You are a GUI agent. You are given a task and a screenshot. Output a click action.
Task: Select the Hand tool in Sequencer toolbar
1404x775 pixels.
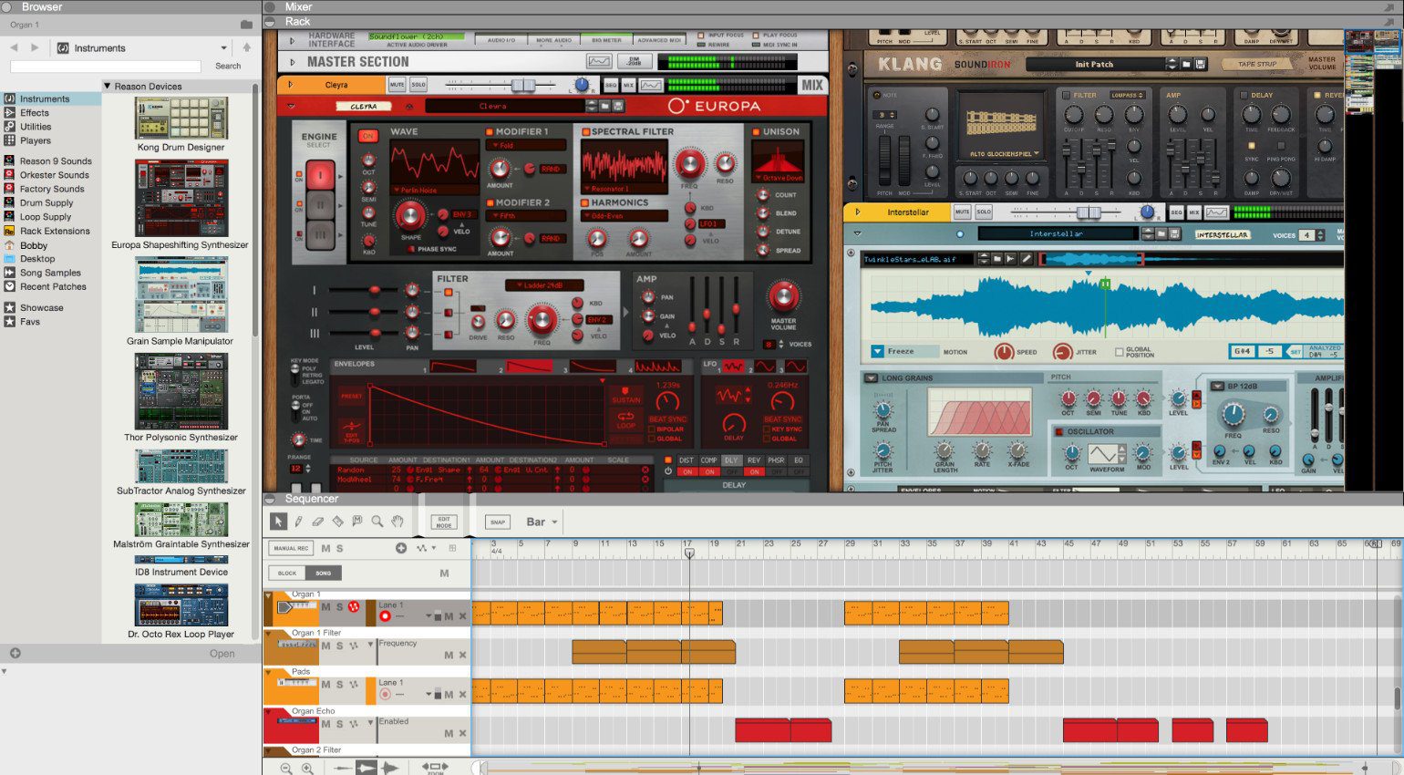[x=397, y=522]
